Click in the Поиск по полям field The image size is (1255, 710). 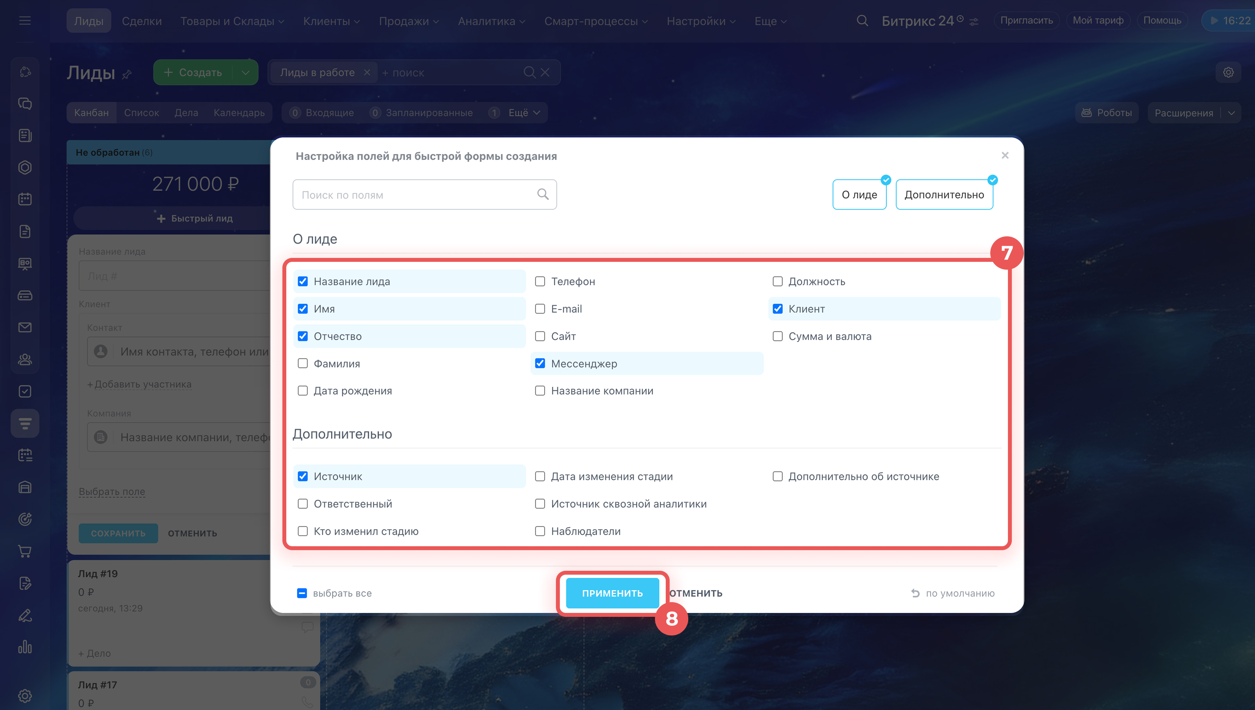(x=414, y=194)
